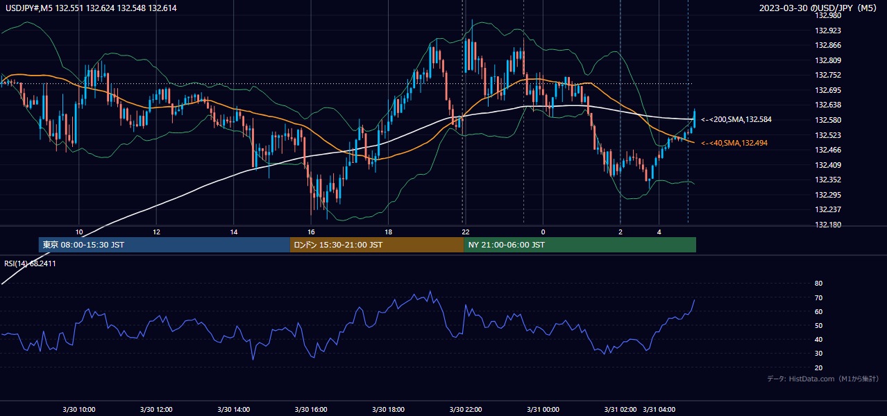Click price axis label 132.980
Screen dimensions: 887x416
pos(828,16)
